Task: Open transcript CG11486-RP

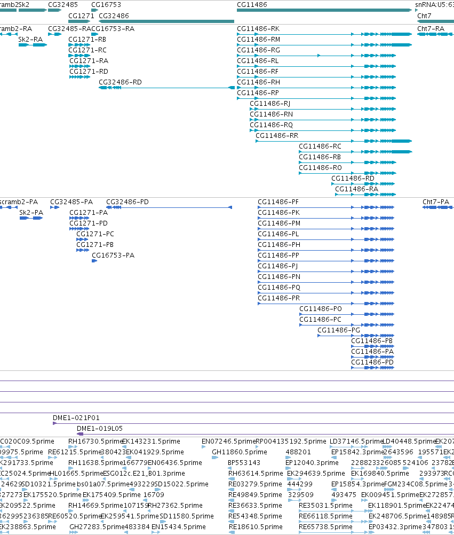Action: 258,93
